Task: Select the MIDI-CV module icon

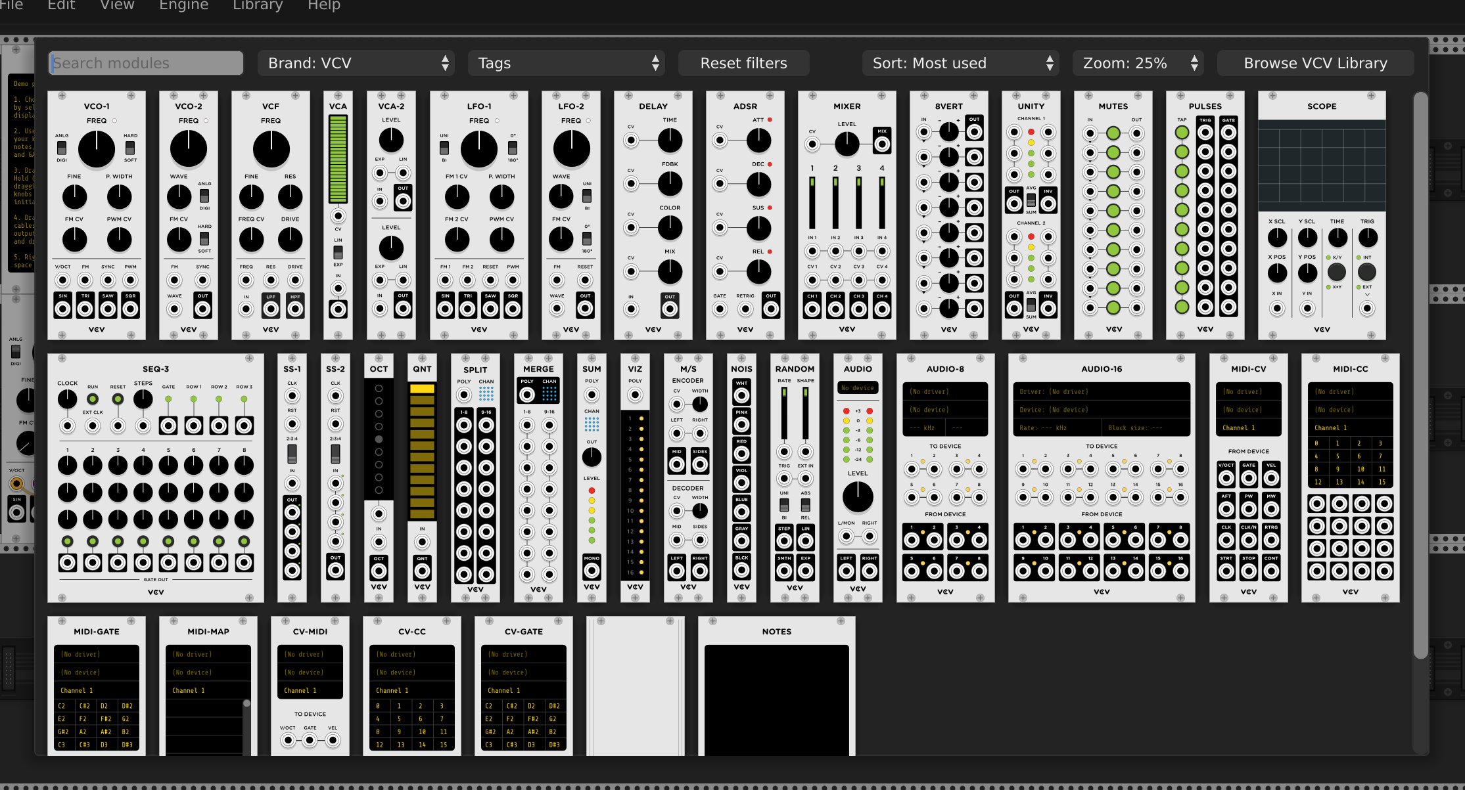Action: point(1251,477)
